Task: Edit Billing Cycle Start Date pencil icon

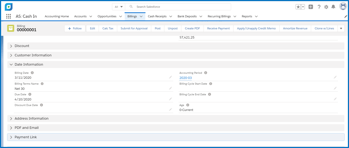Action: coord(335,88)
